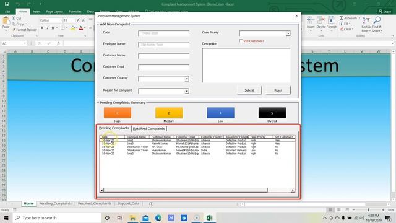Open the Page Layout ribbon tab
The image size is (396, 223).
coord(54,12)
